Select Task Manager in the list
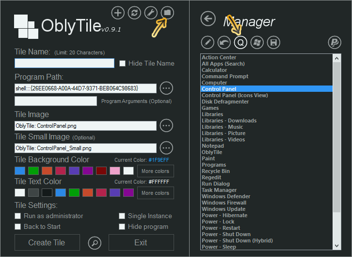The width and height of the screenshot is (352, 257). click(267, 190)
